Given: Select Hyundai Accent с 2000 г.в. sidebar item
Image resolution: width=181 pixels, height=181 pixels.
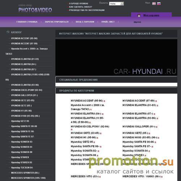Looking at the screenshot, I should point(29,49).
